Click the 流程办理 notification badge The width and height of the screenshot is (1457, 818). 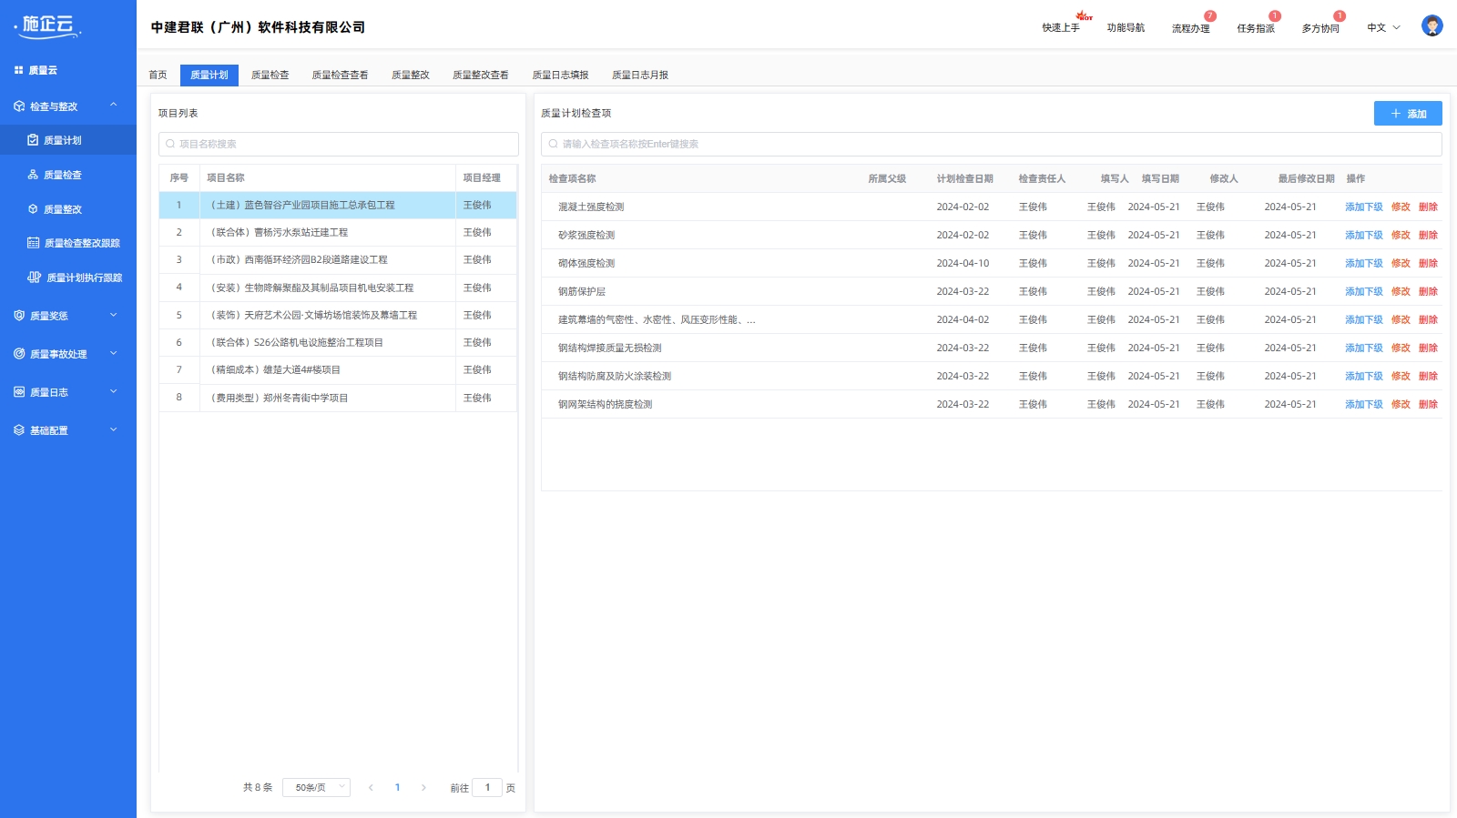coord(1209,16)
